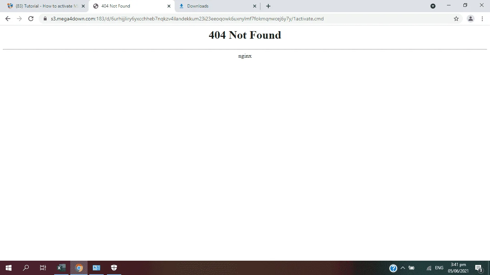This screenshot has width=490, height=275.
Task: Close the 404 Not Found tab
Action: pyautogui.click(x=169, y=6)
